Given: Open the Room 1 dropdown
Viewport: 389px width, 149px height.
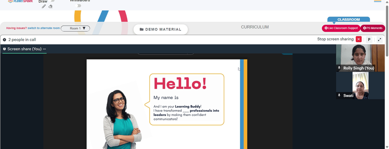Looking at the screenshot, I should coord(75,28).
